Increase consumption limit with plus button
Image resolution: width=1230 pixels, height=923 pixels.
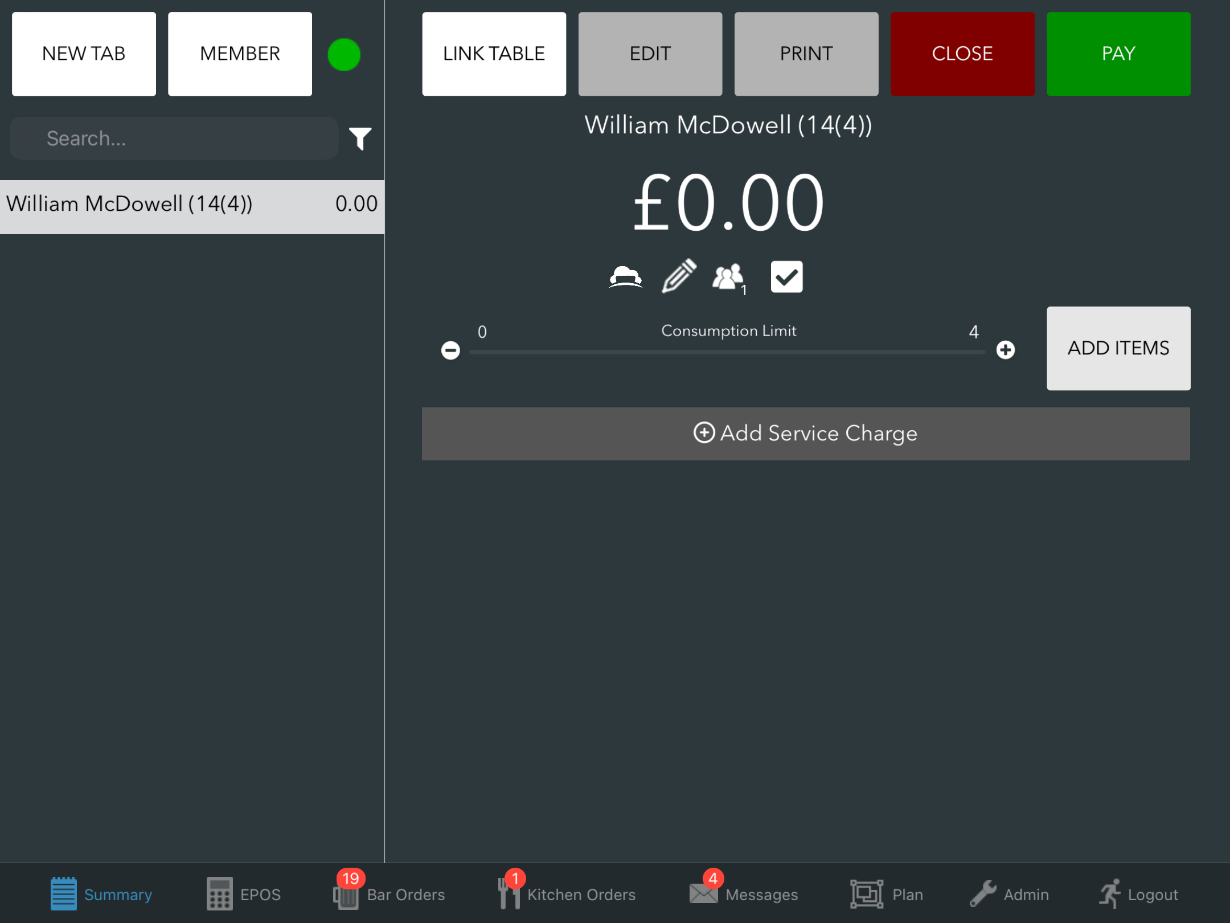(1006, 350)
